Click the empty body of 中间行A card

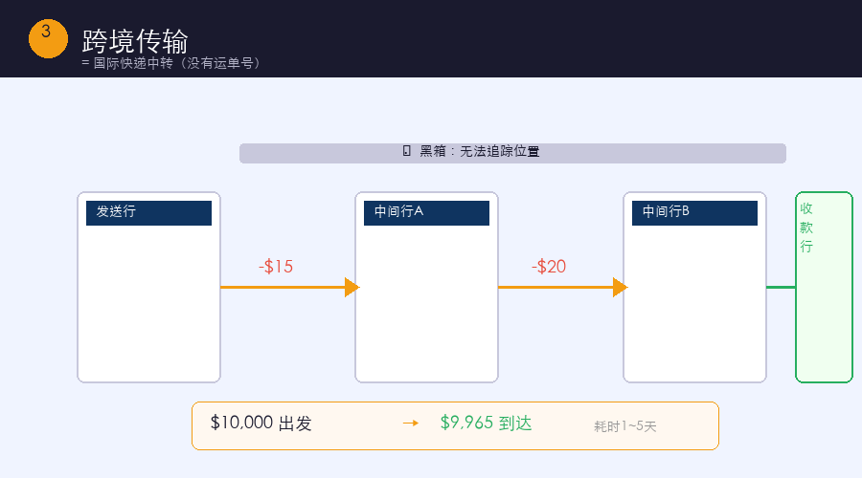pos(426,303)
